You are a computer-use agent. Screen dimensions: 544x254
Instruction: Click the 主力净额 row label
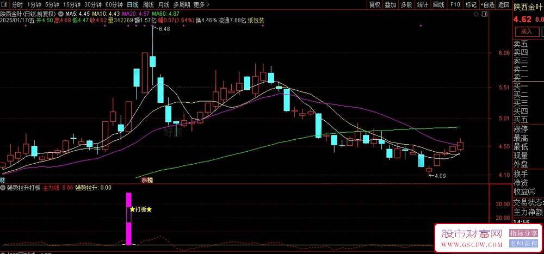(x=528, y=212)
